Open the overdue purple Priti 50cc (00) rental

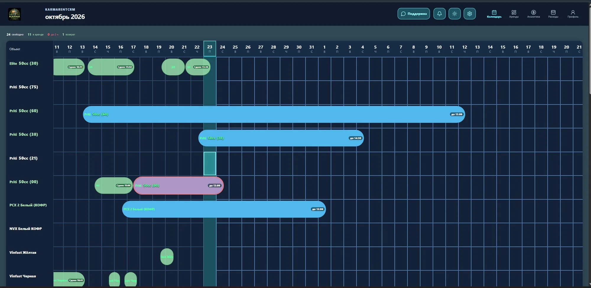point(178,185)
